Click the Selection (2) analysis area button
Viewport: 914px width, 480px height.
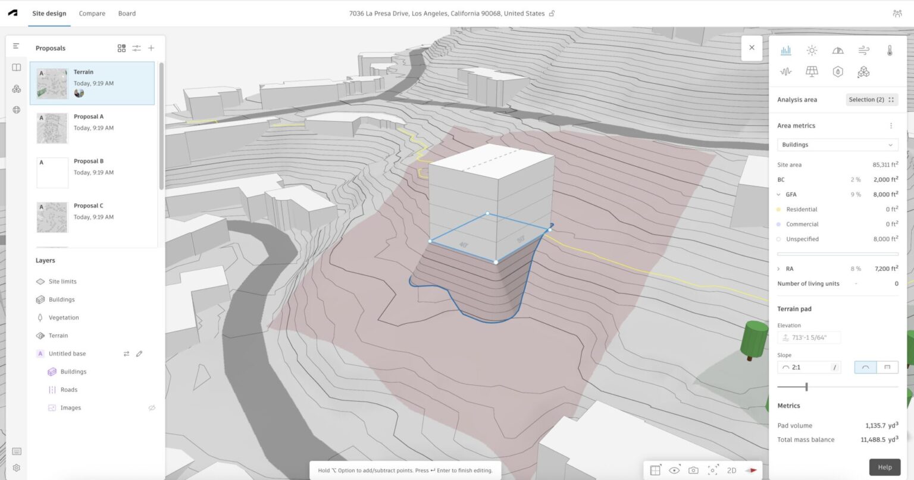tap(866, 99)
